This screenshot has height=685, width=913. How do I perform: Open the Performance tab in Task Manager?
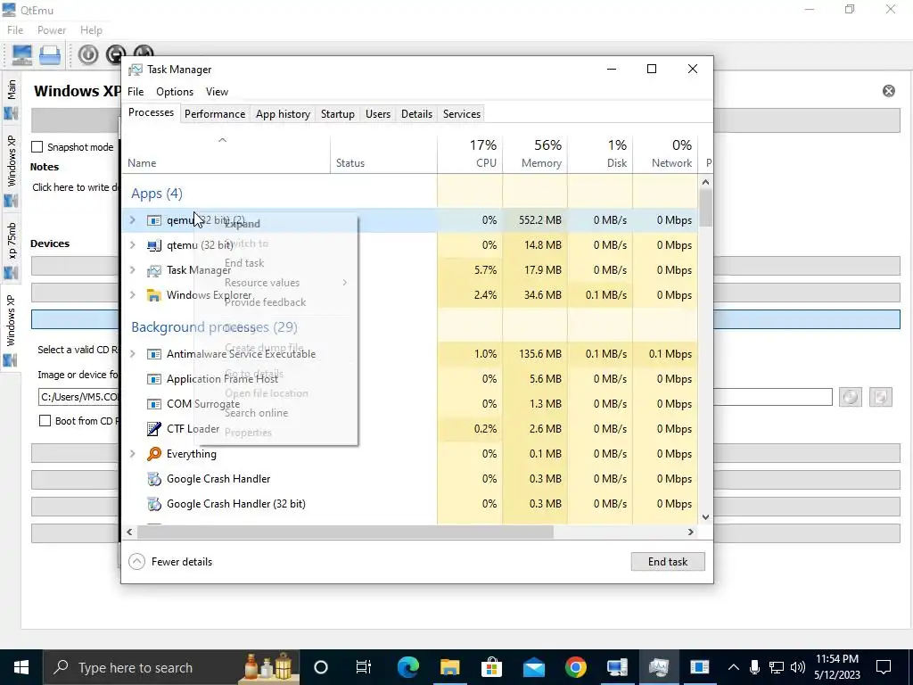click(x=214, y=114)
